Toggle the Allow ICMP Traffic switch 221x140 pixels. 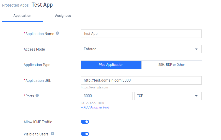point(85,122)
